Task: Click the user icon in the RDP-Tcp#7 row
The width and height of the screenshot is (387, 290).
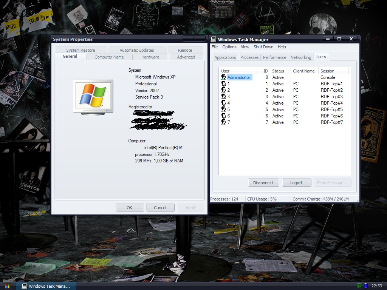Action: [x=224, y=122]
